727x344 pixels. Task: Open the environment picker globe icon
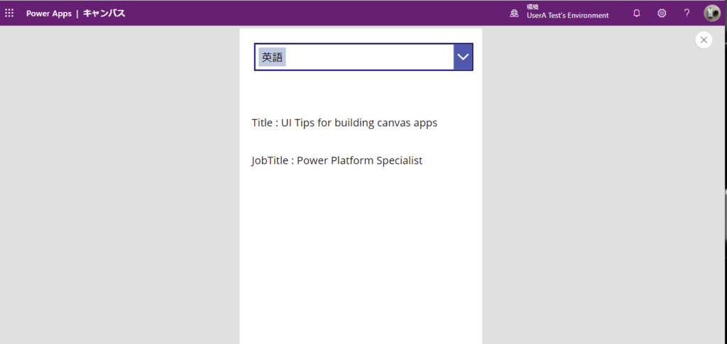click(514, 13)
